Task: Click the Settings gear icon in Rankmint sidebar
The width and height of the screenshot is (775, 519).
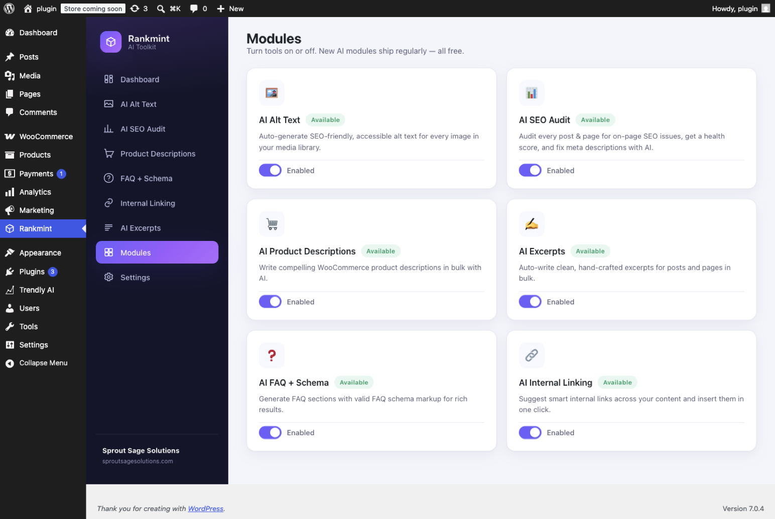Action: coord(108,277)
